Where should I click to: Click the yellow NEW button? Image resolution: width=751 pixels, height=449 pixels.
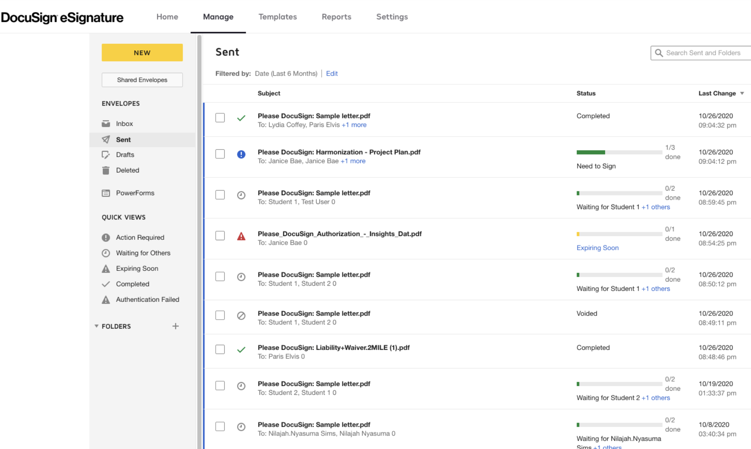[142, 53]
